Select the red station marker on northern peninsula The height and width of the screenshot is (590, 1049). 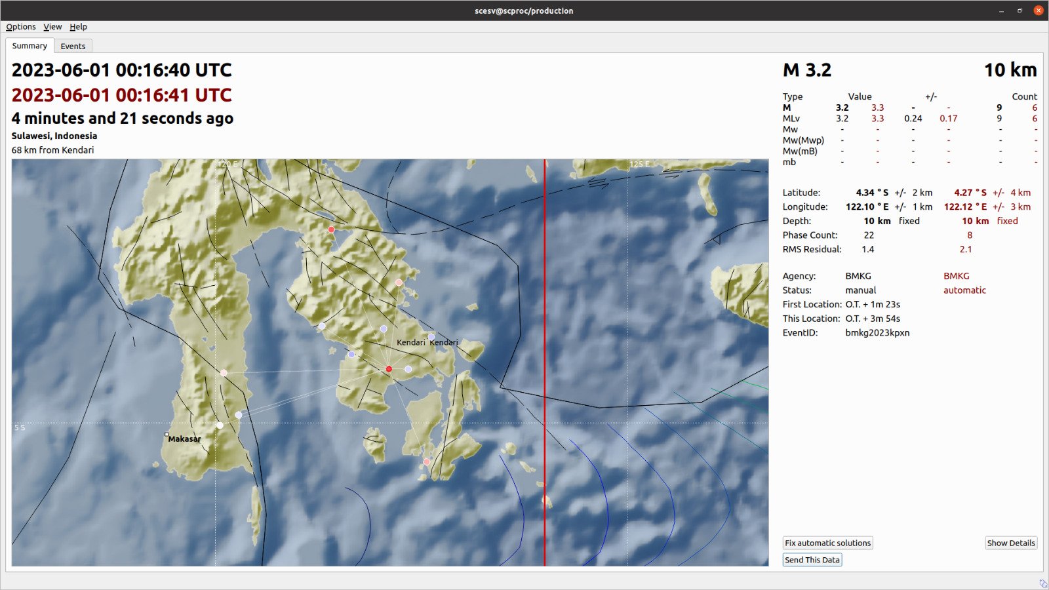pos(331,229)
